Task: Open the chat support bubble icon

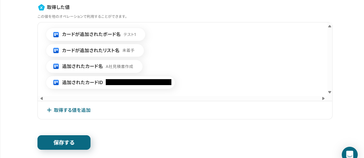Action: coord(350,153)
